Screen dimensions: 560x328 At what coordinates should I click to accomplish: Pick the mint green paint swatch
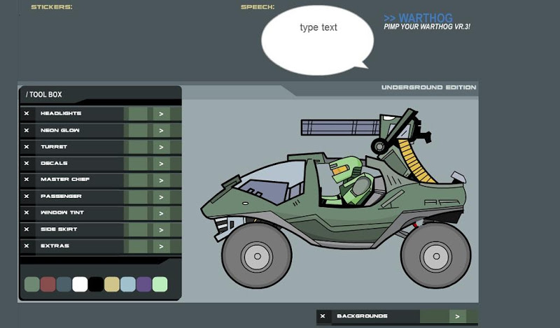pos(160,285)
